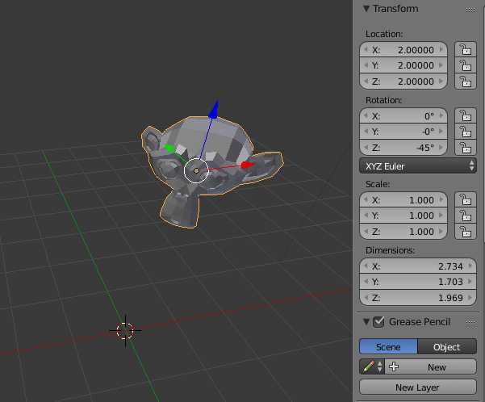Viewport: 485px width, 402px height.
Task: Lock the Scale Z value
Action: tap(466, 232)
